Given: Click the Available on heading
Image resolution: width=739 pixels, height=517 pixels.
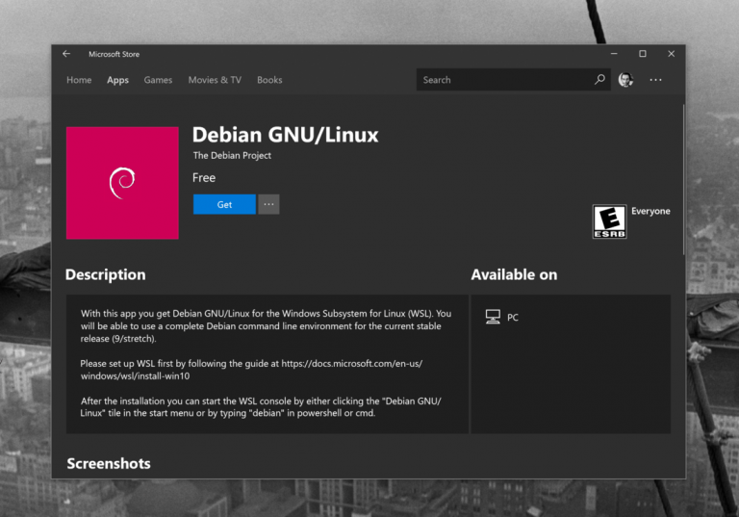Looking at the screenshot, I should pos(514,274).
